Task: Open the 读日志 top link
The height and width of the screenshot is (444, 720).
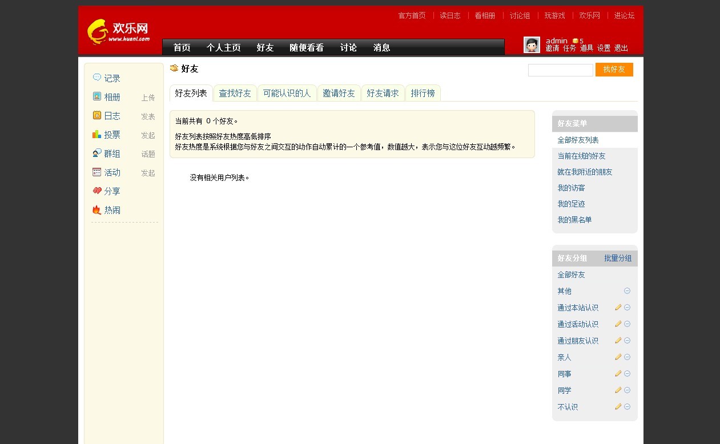Action: [450, 15]
